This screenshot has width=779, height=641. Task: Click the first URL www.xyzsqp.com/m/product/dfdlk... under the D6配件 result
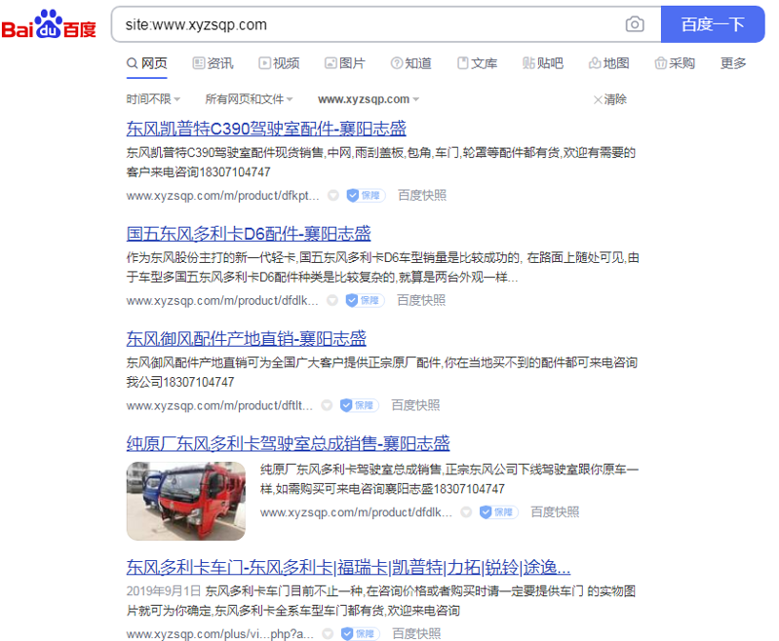[222, 301]
